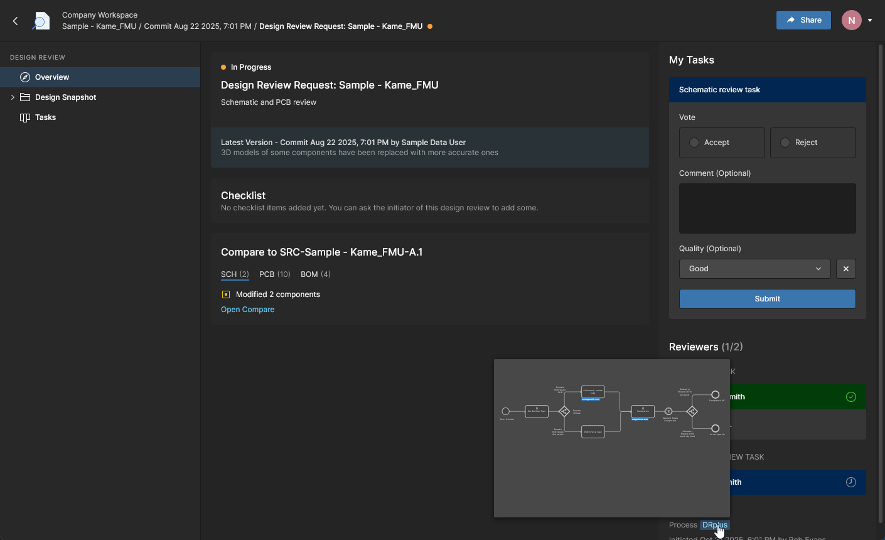Click the pending clock icon on reviewer
Image resolution: width=885 pixels, height=540 pixels.
851,482
